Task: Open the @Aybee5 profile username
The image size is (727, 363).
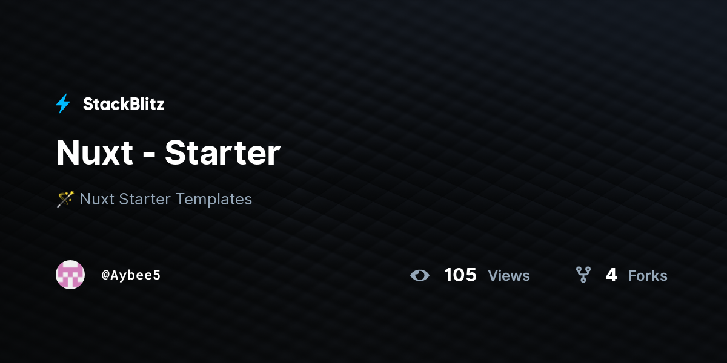Action: click(131, 275)
